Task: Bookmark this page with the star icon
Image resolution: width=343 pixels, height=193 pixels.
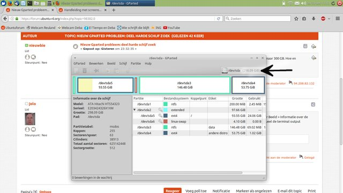Action: (296, 19)
